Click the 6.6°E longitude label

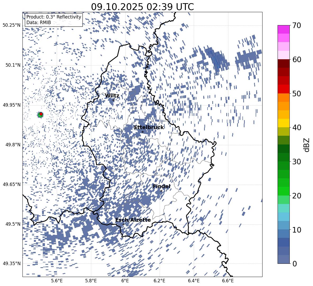[228, 281]
